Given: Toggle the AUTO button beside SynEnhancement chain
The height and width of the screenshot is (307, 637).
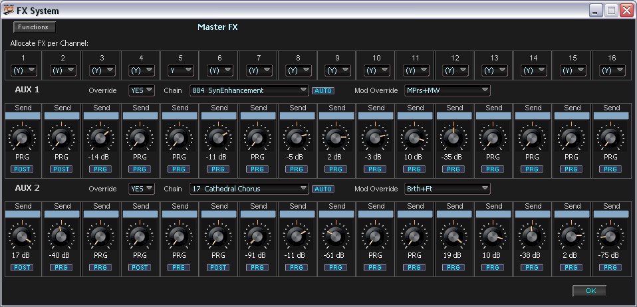Looking at the screenshot, I should 323,90.
